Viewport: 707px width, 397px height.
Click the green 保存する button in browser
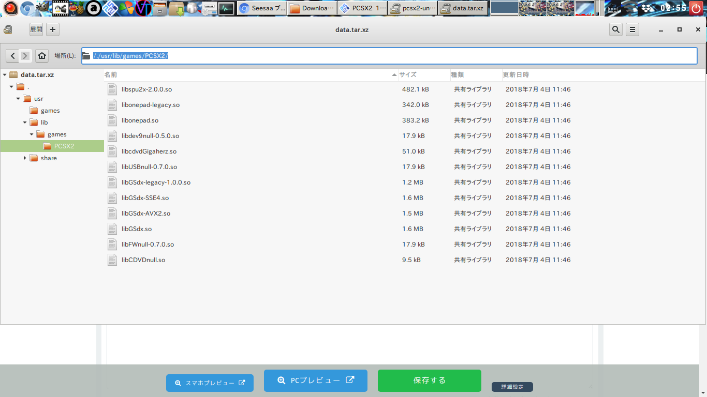(430, 380)
